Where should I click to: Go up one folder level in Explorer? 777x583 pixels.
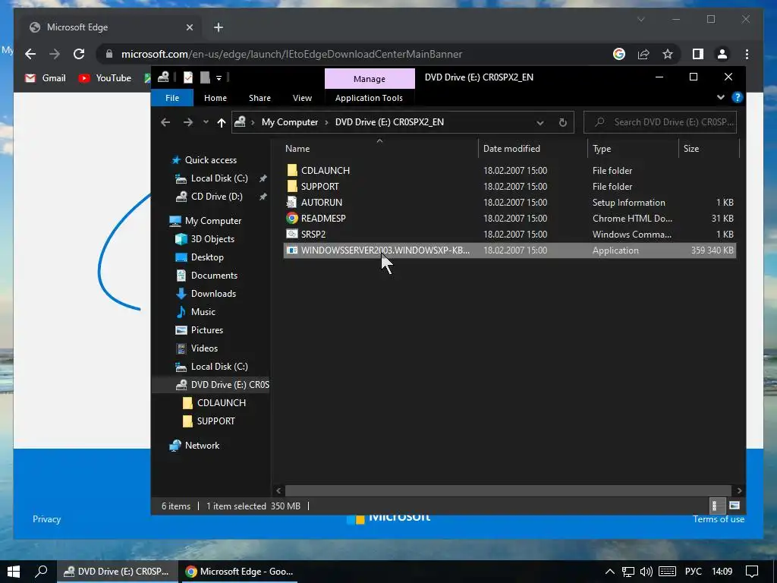coord(222,122)
